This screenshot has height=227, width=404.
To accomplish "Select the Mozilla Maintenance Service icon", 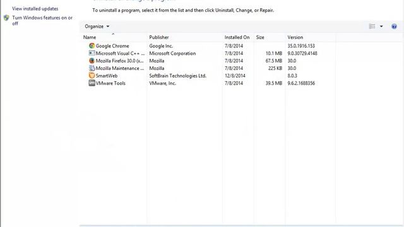I will point(92,68).
